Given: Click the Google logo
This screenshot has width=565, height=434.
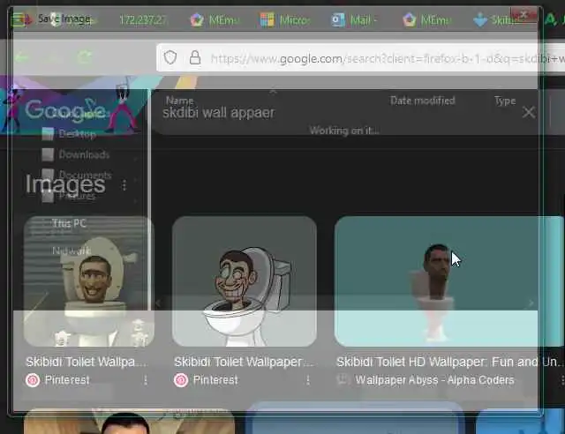Looking at the screenshot, I should click(x=64, y=109).
